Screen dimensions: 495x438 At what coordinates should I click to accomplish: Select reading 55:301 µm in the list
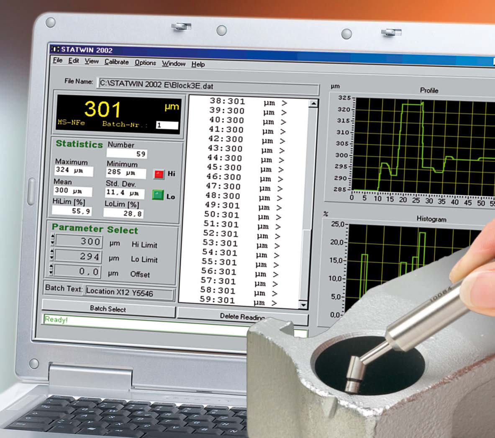(240, 263)
